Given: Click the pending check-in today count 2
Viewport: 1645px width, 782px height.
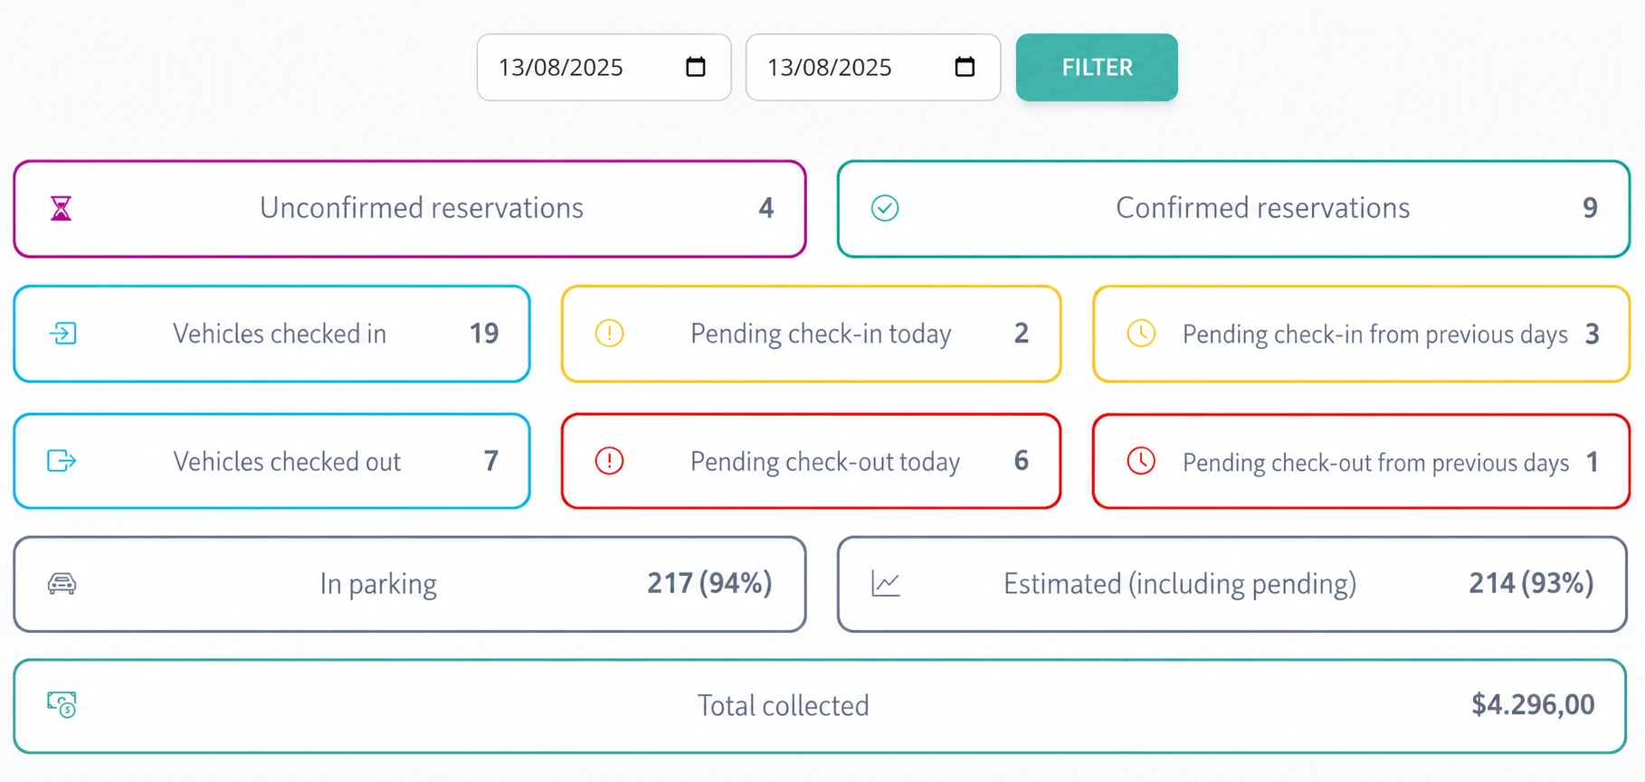Looking at the screenshot, I should [x=1022, y=334].
